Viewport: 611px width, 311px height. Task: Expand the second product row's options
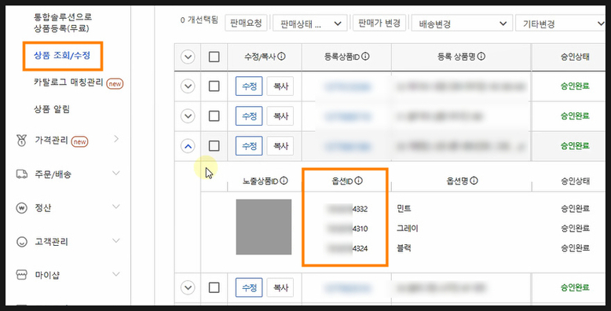[x=188, y=115]
